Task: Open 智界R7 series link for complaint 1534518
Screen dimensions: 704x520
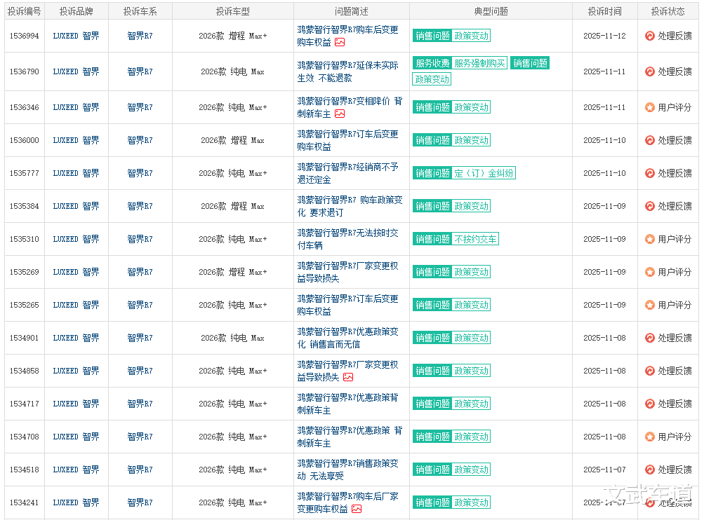Action: point(140,470)
